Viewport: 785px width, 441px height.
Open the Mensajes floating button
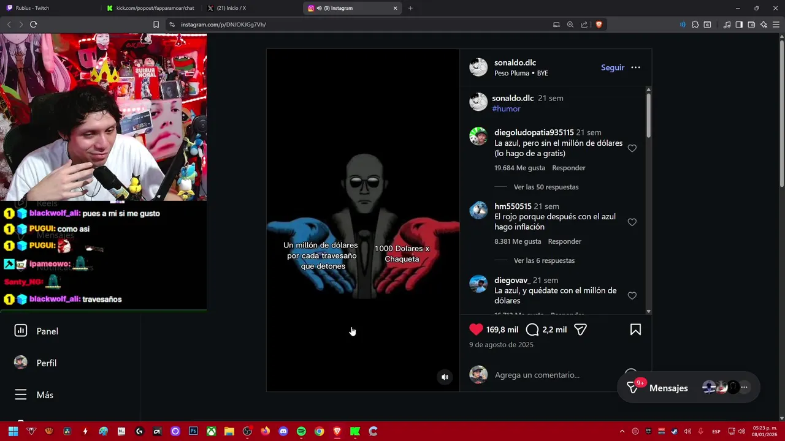tap(689, 388)
